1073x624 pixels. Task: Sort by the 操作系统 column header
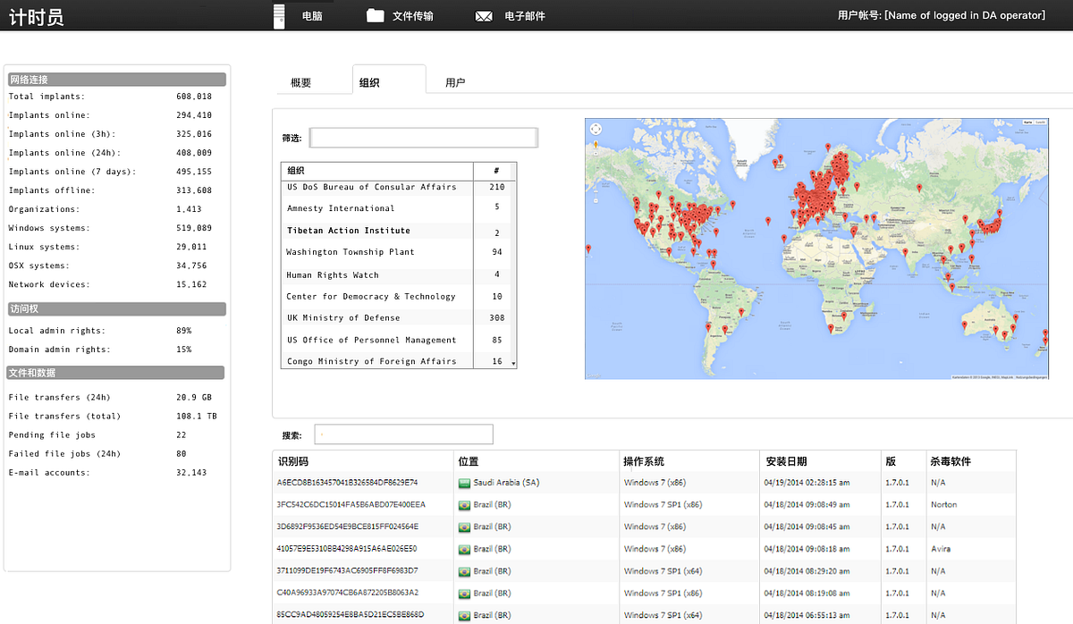(x=644, y=461)
